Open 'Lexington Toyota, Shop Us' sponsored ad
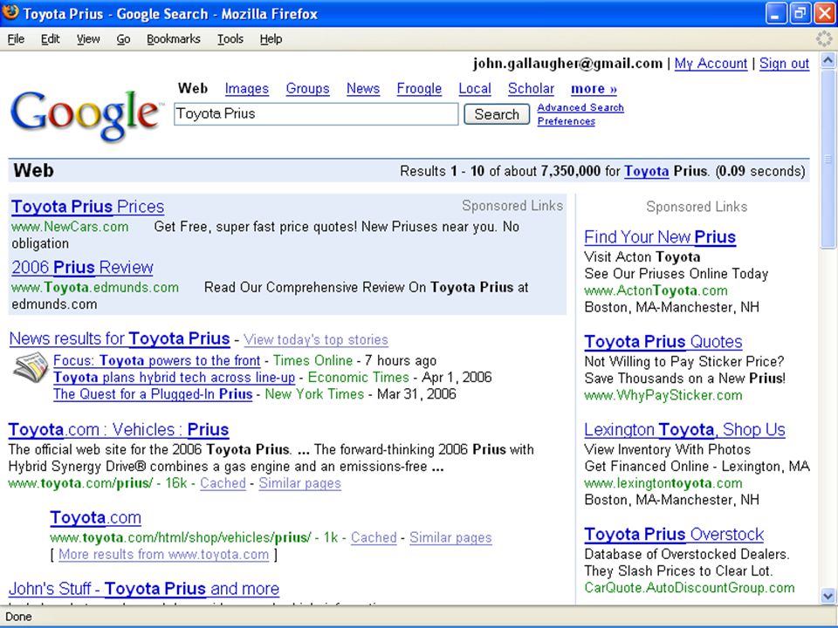Screen dimensions: 838x628 [684, 429]
